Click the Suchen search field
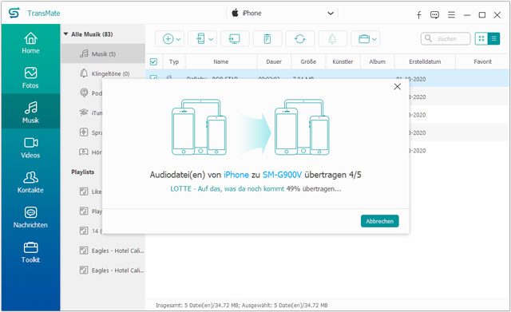511x312 pixels. [446, 39]
